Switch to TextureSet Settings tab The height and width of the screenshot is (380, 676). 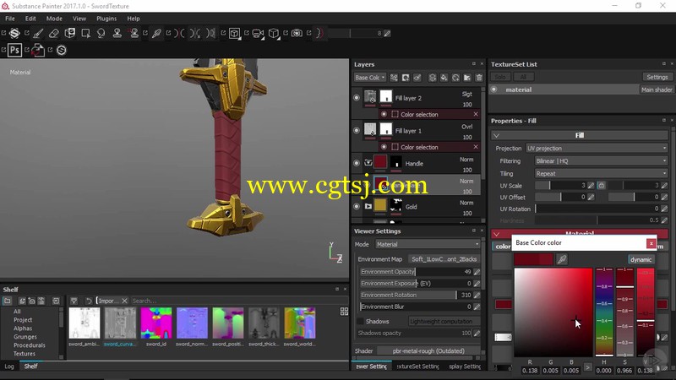417,366
